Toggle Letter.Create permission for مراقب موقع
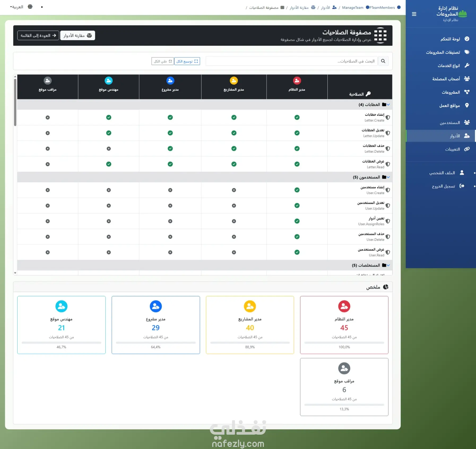Image resolution: width=476 pixels, height=449 pixels. click(48, 118)
